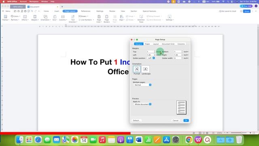Open the Colors theme dropdown
This screenshot has height=146, width=259.
click(x=15, y=16)
